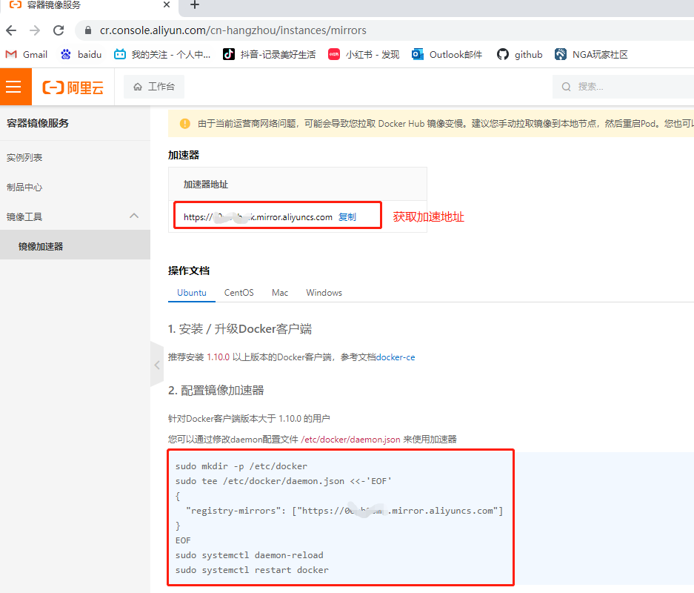Viewport: 694px width, 593px height.
Task: Open the Outlook邮件 bookmark
Action: [x=447, y=54]
